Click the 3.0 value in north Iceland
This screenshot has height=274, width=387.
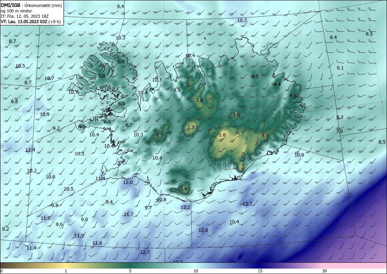click(x=199, y=100)
